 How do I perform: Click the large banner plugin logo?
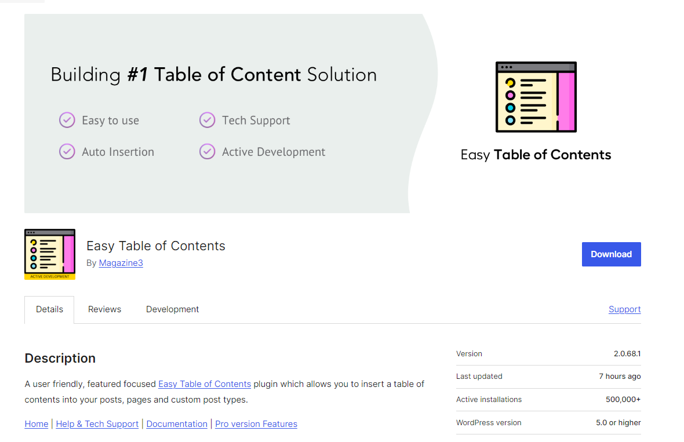pos(536,97)
